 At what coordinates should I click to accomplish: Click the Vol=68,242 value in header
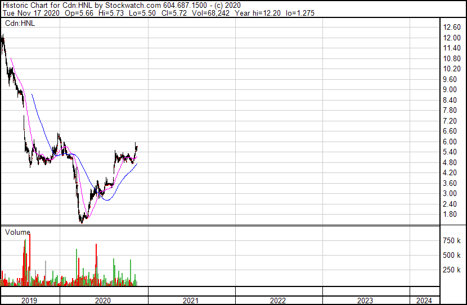coord(210,13)
